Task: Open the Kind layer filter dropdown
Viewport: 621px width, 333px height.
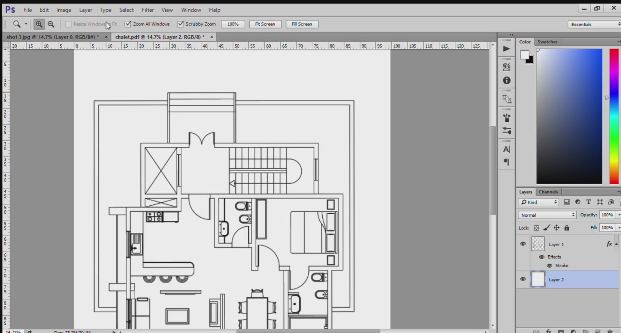Action: 538,202
